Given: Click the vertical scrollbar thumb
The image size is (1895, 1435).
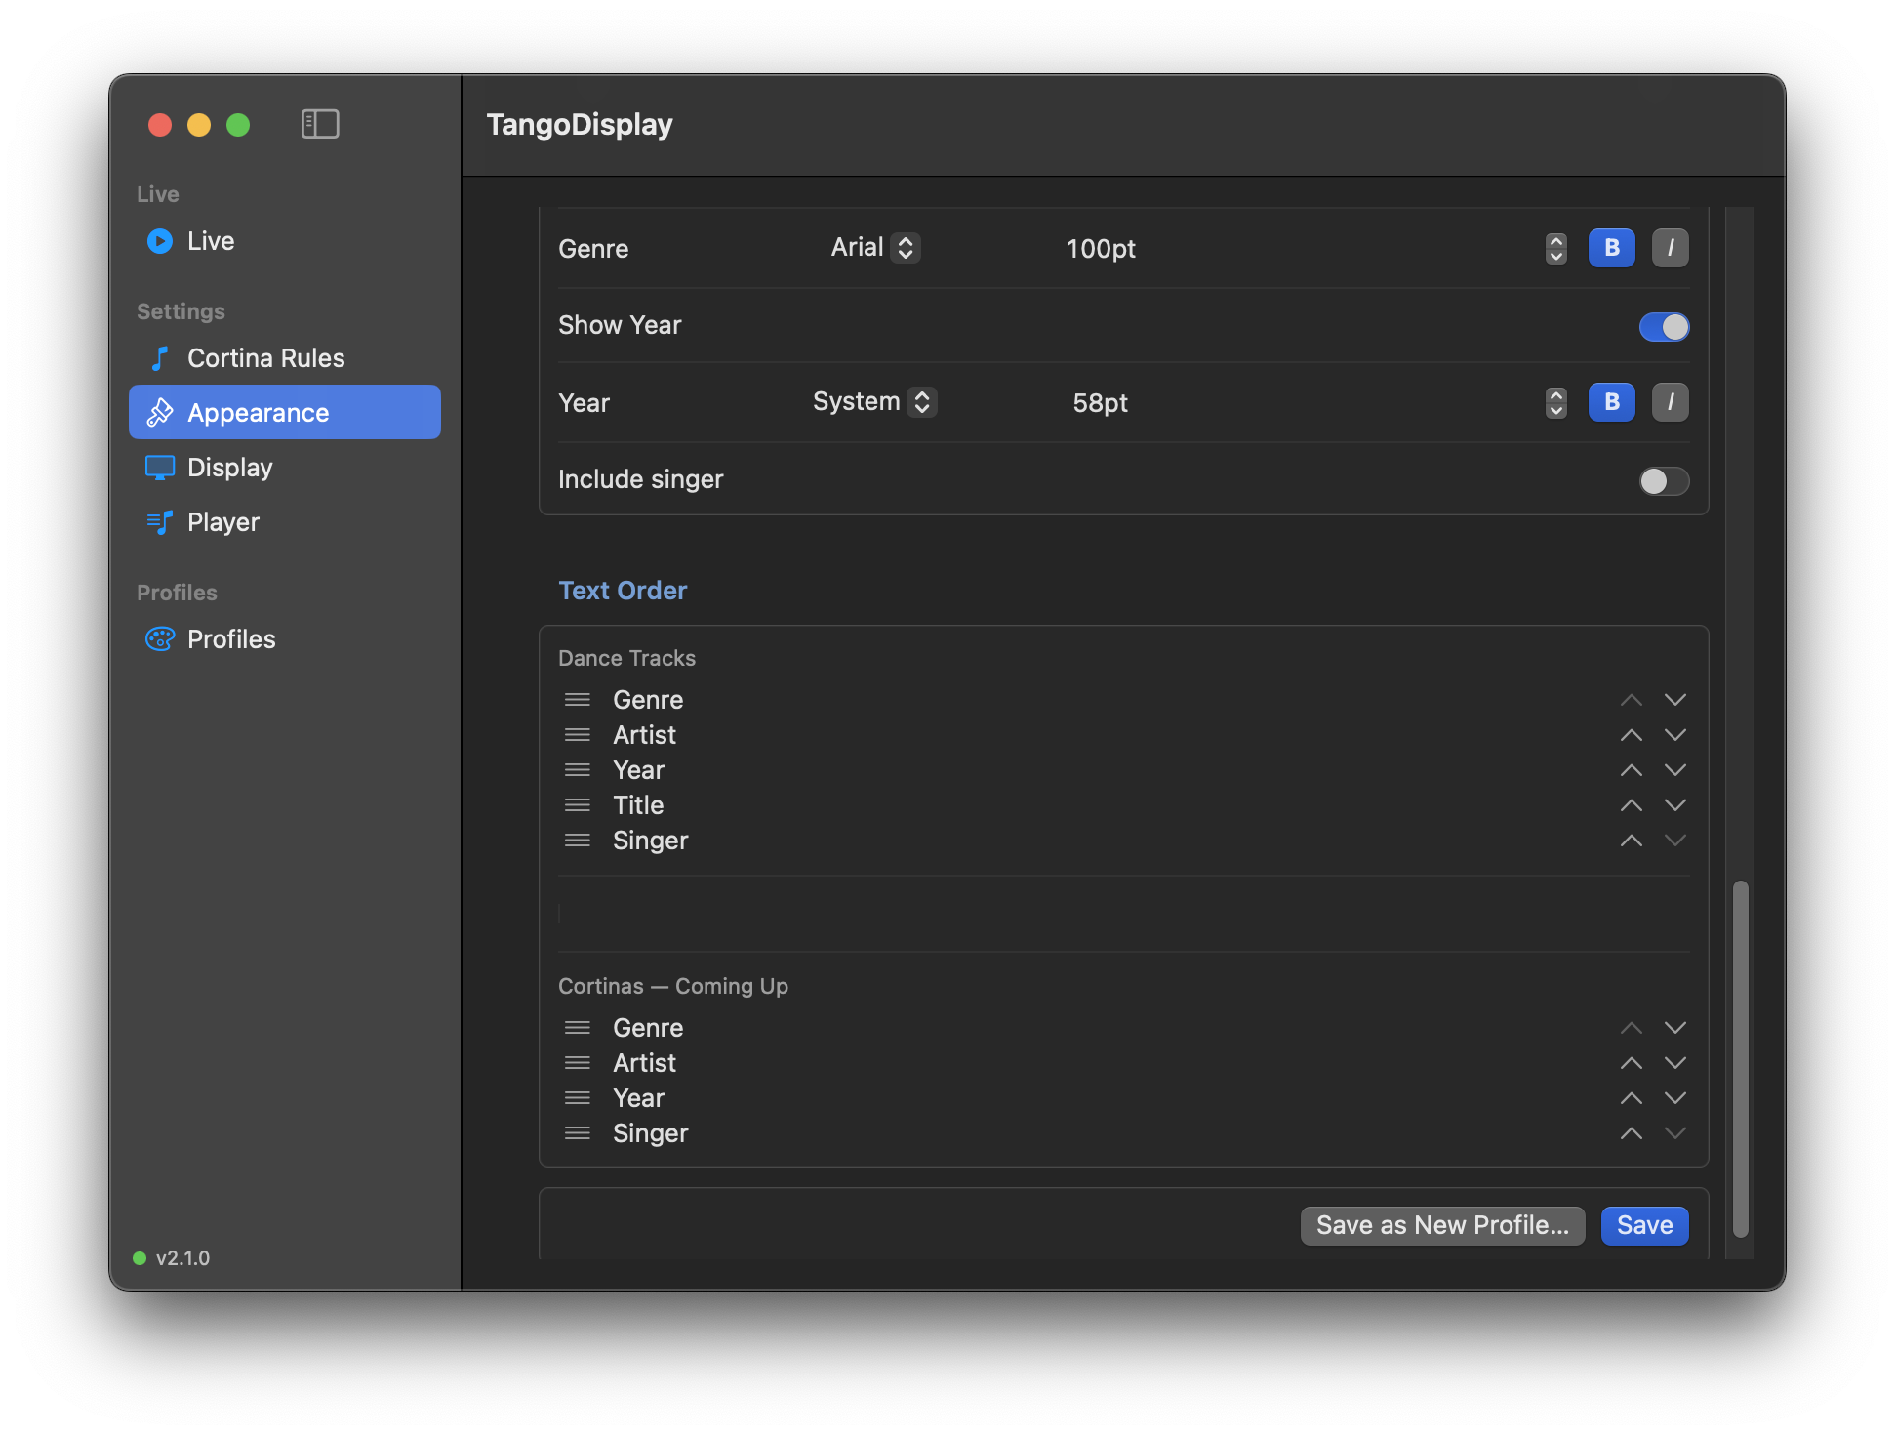Looking at the screenshot, I should [1740, 1059].
